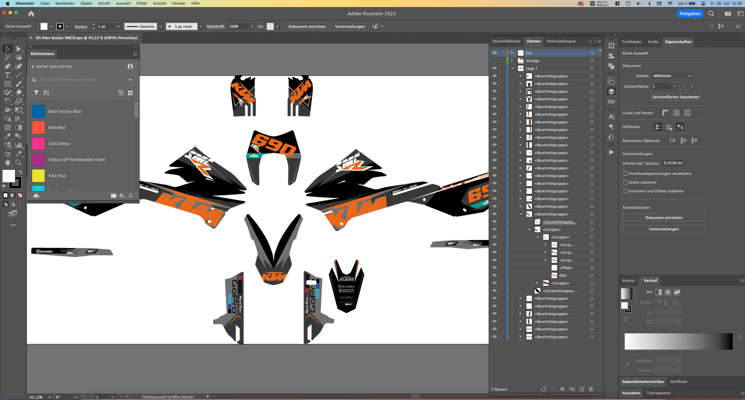Hide the Cut layer via eye icon

coord(494,53)
